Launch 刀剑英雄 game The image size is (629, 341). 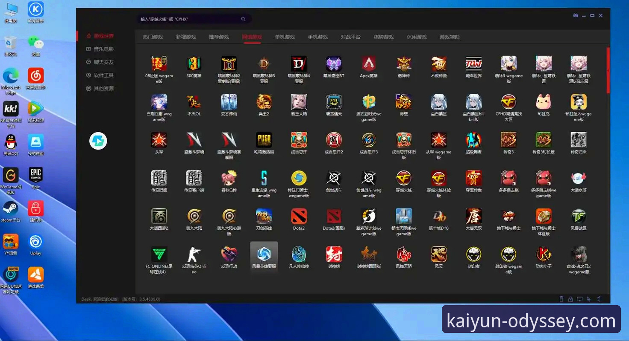pos(264,217)
